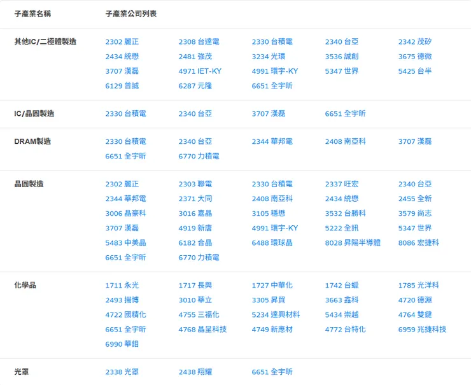The width and height of the screenshot is (471, 385).
Task: Select the 2371 大同 link
Action: pyautogui.click(x=195, y=199)
